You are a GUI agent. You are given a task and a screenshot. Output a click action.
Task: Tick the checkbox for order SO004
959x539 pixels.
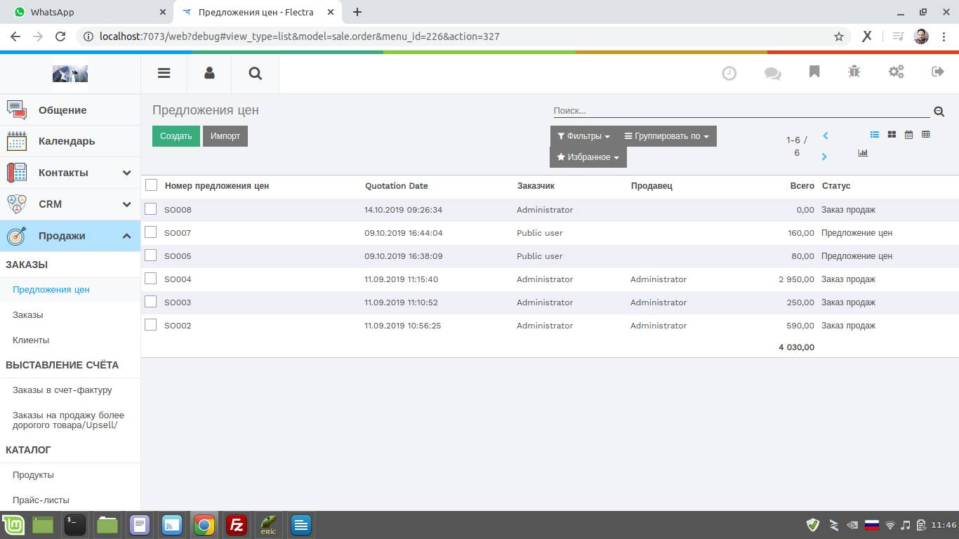[151, 279]
